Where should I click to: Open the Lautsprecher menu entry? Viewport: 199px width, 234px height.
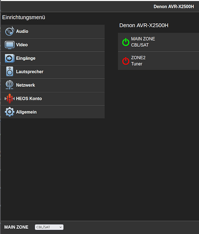point(53,72)
